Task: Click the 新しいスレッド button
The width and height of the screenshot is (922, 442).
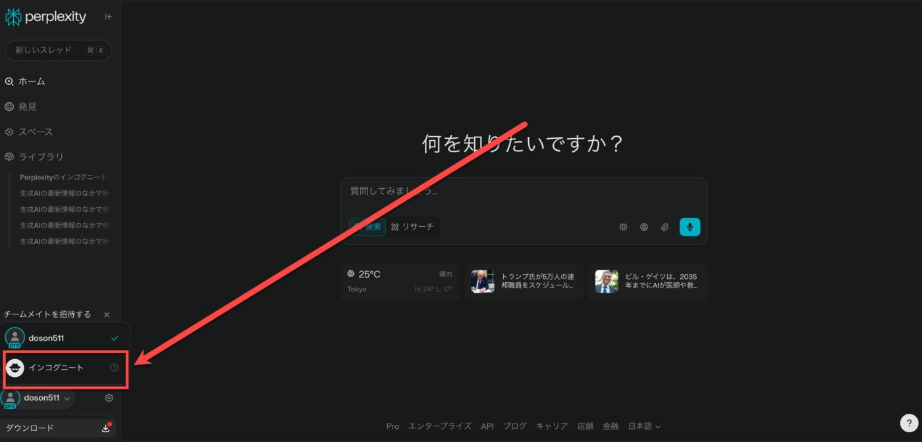Action: (x=58, y=51)
